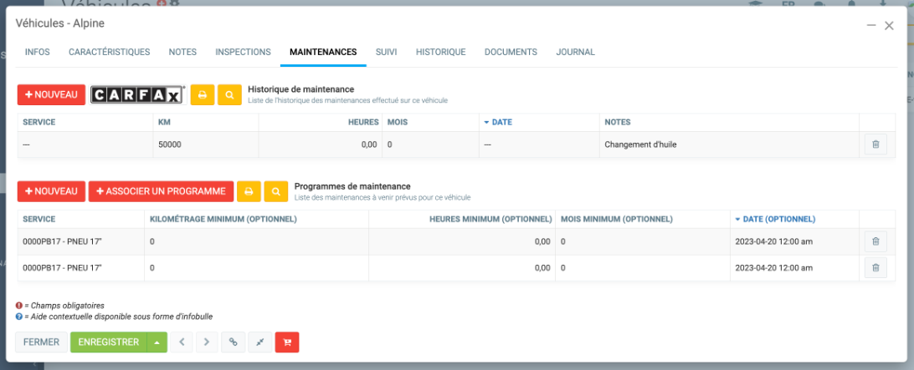This screenshot has height=370, width=914.
Task: Expand the Enregistrer save options arrow
Action: tap(157, 342)
